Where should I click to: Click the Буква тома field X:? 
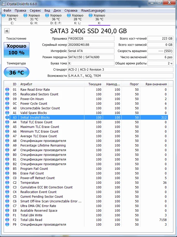pos(91,63)
